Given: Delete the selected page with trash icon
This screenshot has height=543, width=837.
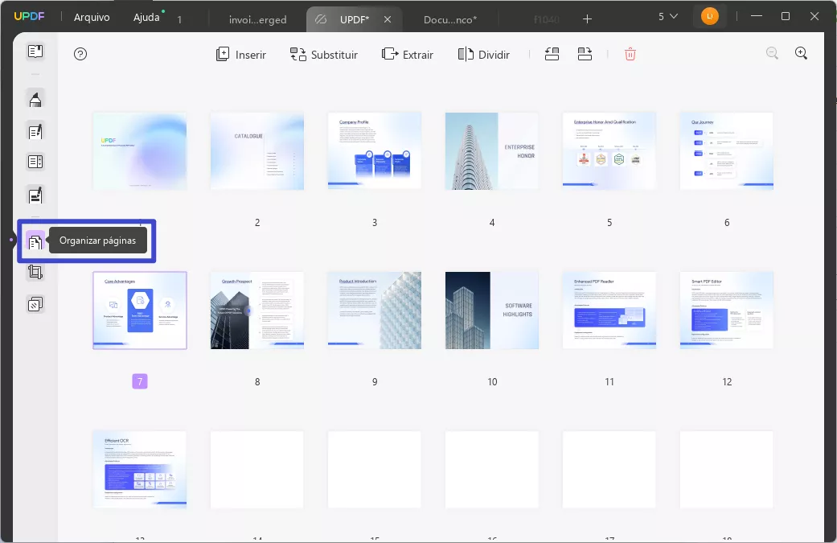Looking at the screenshot, I should tap(630, 54).
